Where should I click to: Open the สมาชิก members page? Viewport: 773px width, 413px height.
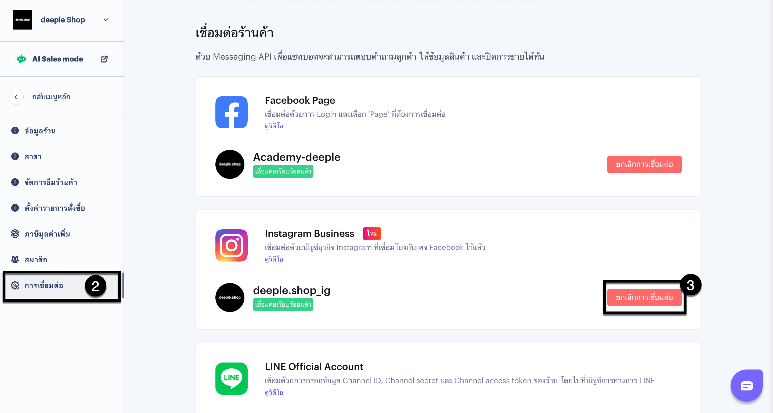coord(36,259)
